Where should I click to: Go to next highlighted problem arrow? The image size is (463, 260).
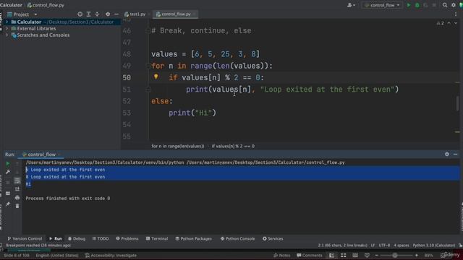point(456,23)
